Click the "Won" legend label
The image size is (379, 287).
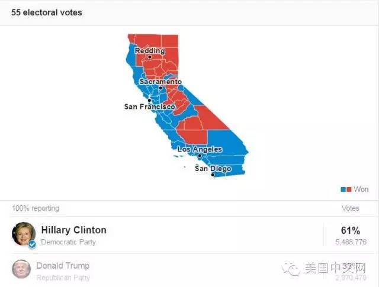point(361,189)
